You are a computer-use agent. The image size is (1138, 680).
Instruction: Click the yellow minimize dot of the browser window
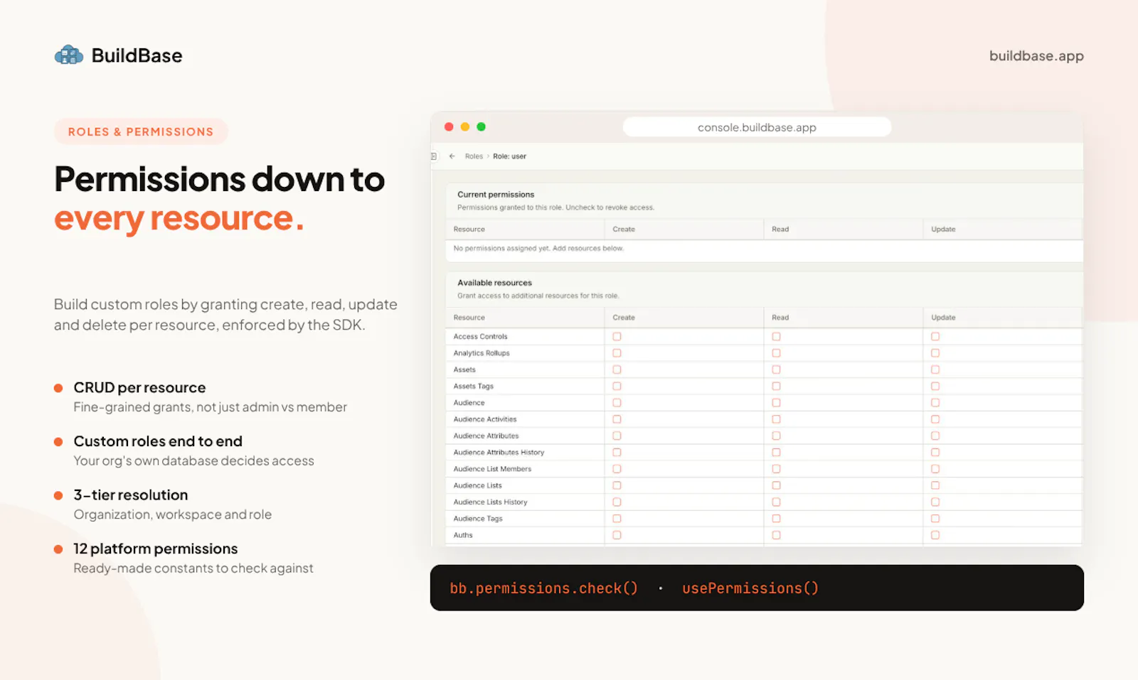pos(465,126)
